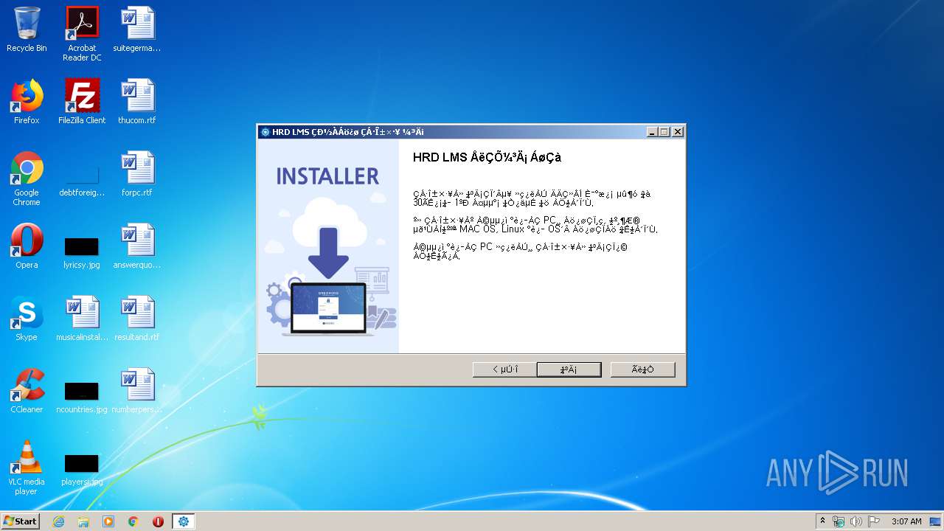Open Windows Explorer folder in taskbar

click(x=83, y=521)
